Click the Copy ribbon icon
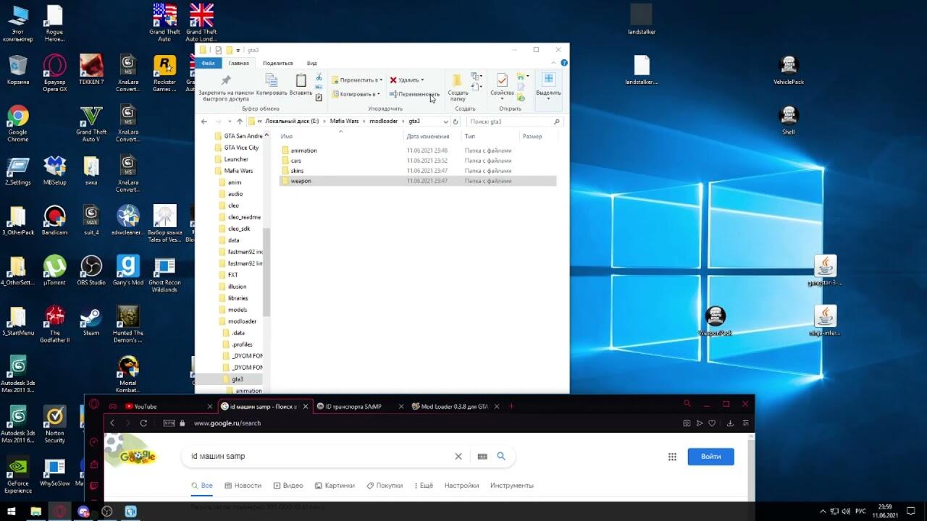Viewport: 927px width, 521px height. pyautogui.click(x=272, y=85)
